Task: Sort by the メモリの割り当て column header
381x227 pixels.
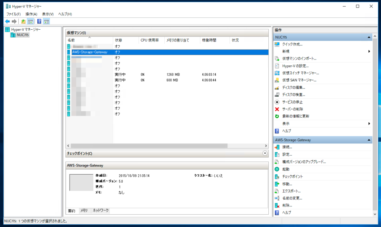Action: (x=182, y=40)
